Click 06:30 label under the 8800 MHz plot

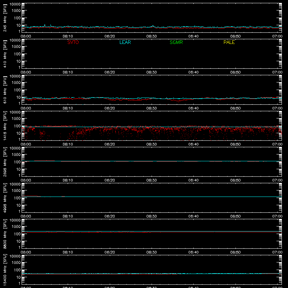[x=152, y=252]
